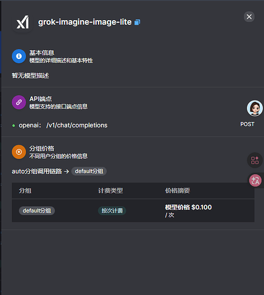This screenshot has width=264, height=295.
Task: Click the POST method label
Action: coord(247,124)
